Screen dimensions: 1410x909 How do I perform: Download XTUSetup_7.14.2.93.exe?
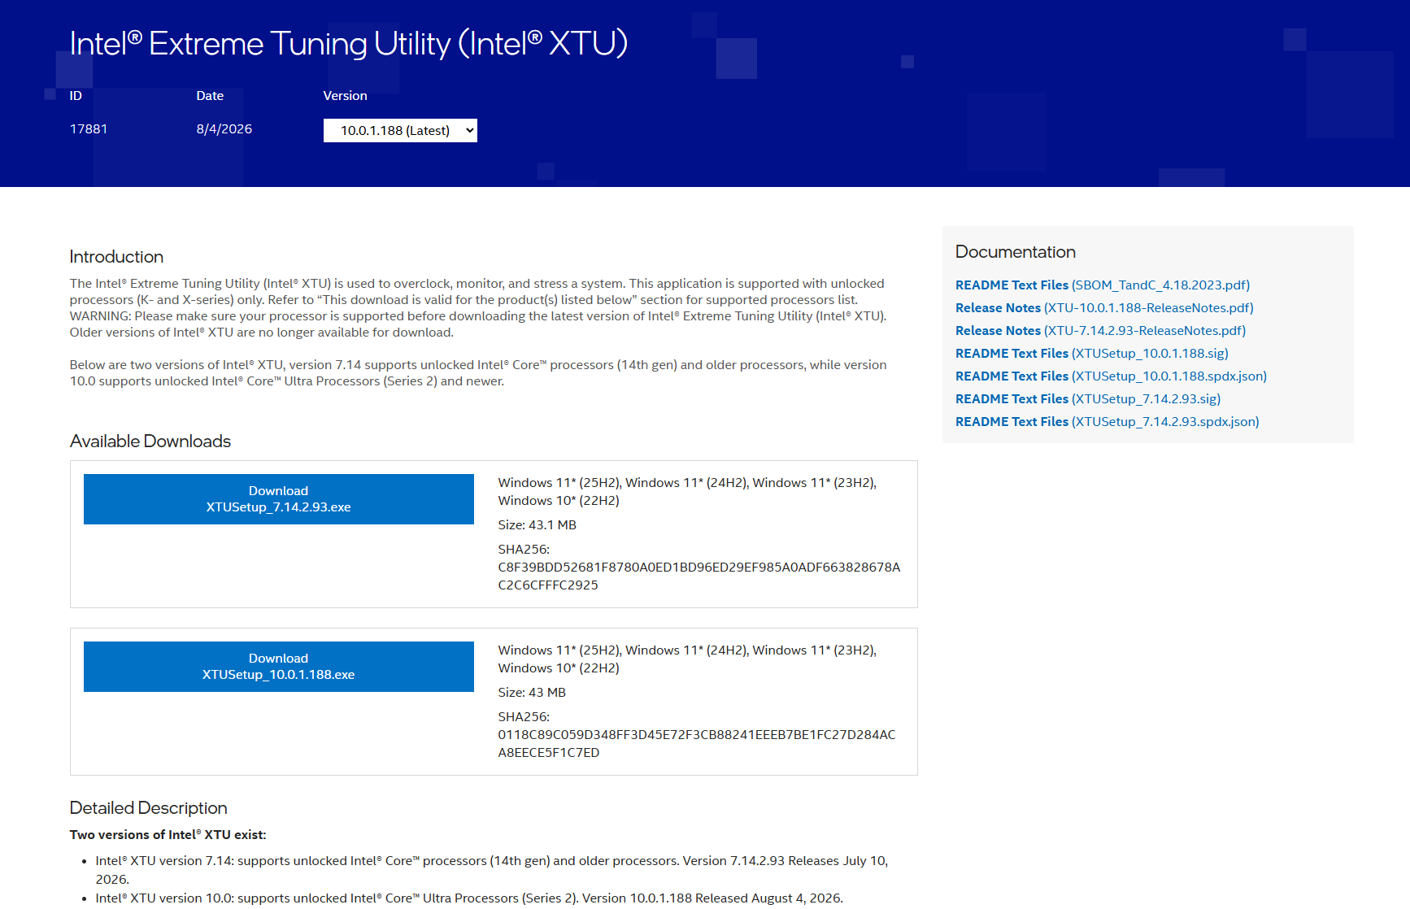279,499
